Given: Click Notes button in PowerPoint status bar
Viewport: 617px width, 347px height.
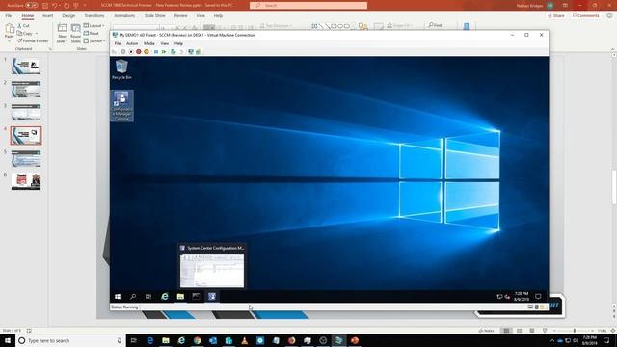Looking at the screenshot, I should point(486,331).
